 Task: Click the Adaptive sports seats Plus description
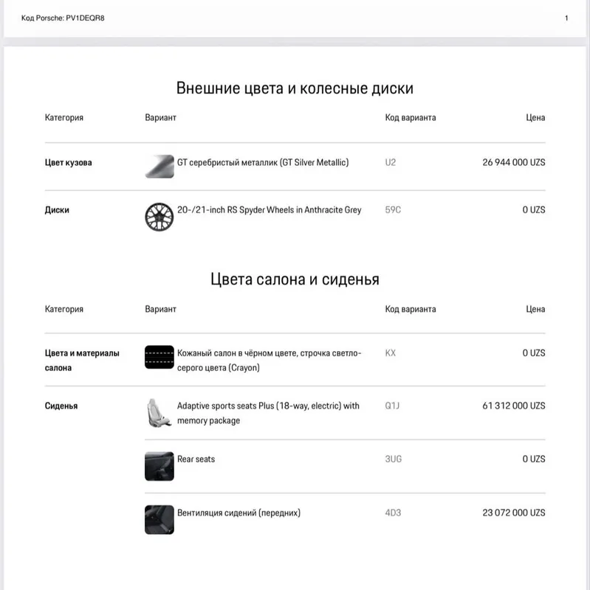[268, 413]
